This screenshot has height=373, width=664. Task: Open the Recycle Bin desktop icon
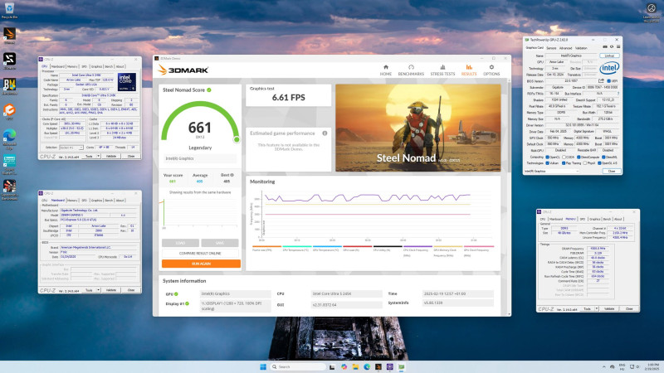tap(9, 11)
